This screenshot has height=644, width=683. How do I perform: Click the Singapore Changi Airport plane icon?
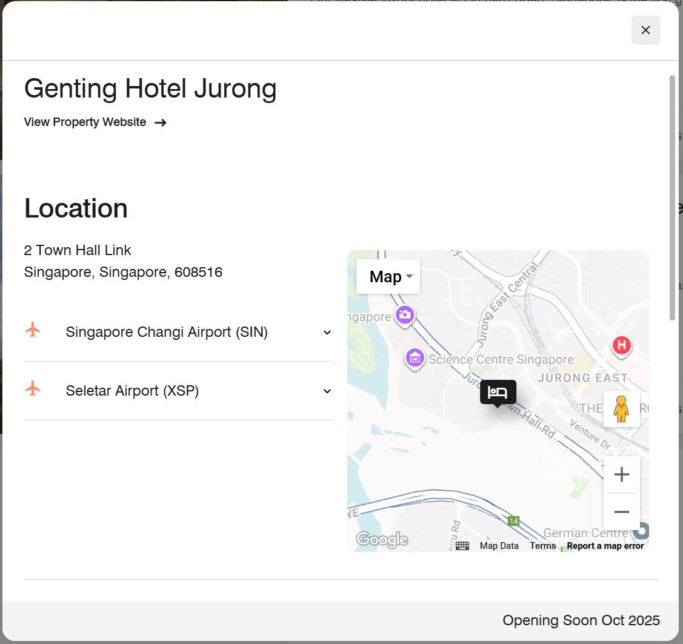[33, 330]
